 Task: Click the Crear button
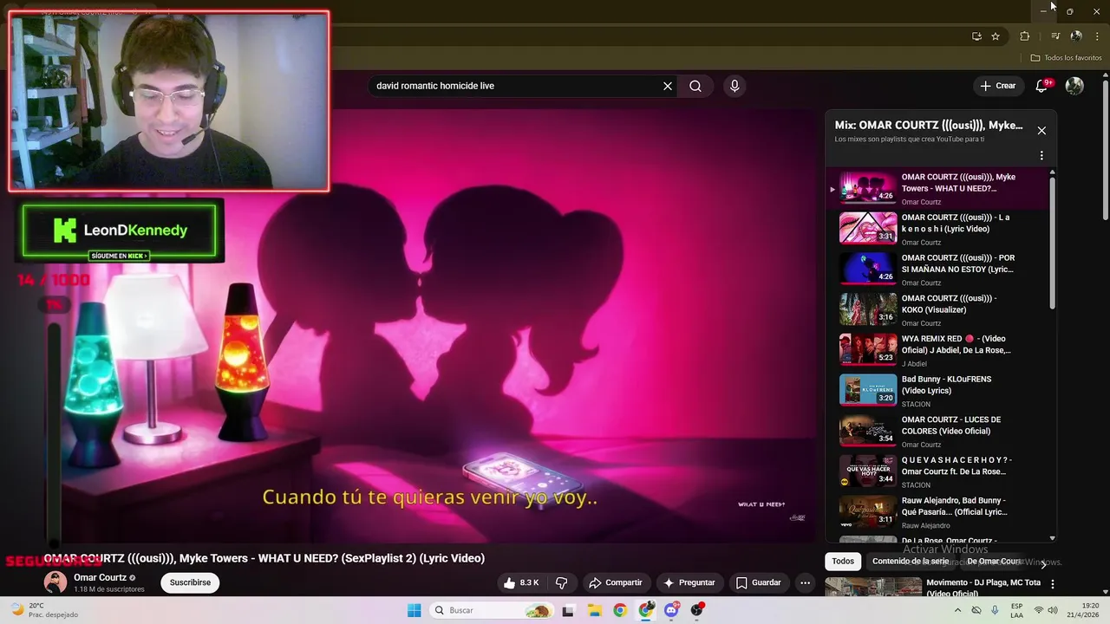[x=997, y=86]
